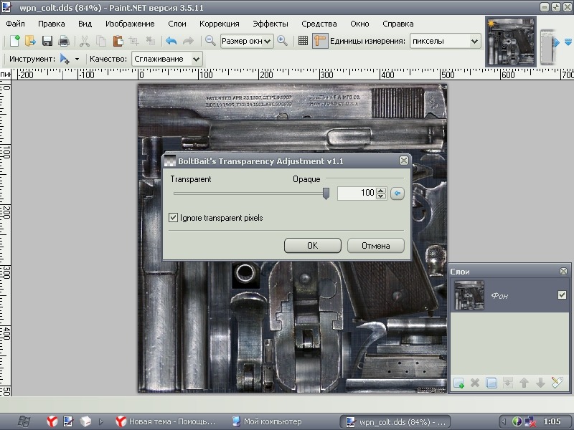Viewport: 574px width, 430px height.
Task: Click the zoom out magnifier icon
Action: pos(211,41)
